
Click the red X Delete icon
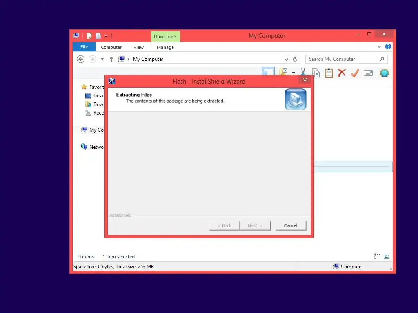(342, 73)
